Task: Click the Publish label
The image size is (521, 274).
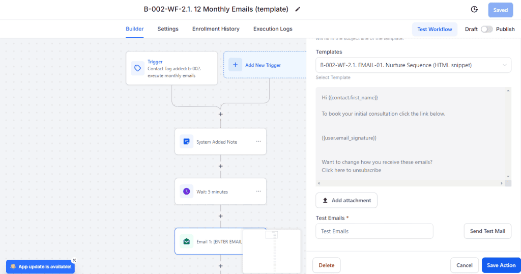Action: point(505,29)
